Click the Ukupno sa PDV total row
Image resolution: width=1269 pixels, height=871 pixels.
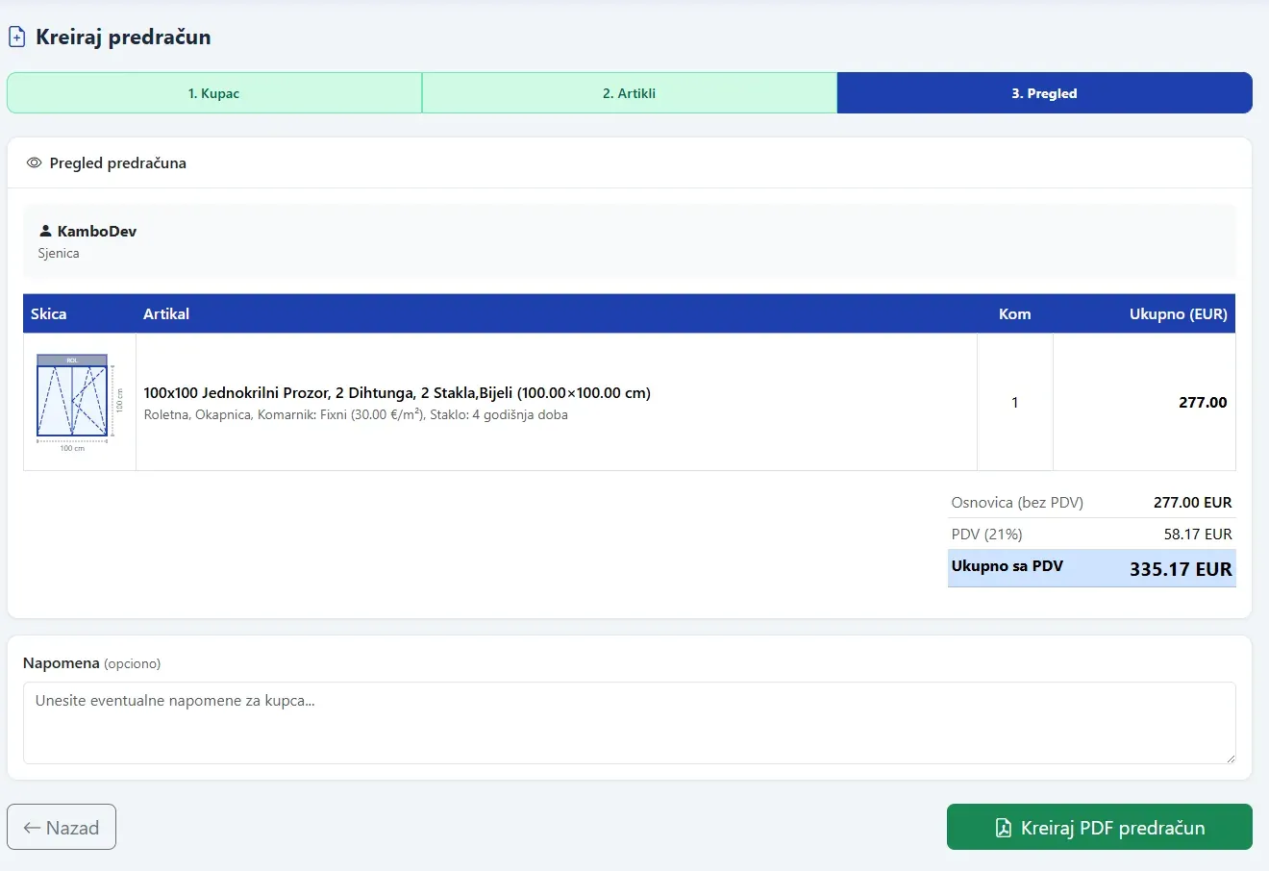tap(1092, 568)
